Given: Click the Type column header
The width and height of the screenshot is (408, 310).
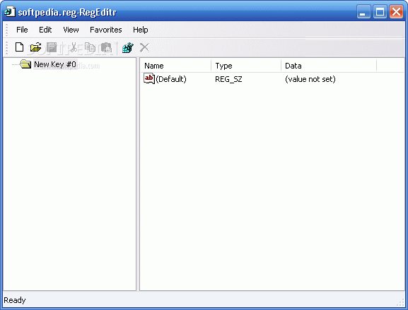Looking at the screenshot, I should click(x=246, y=66).
